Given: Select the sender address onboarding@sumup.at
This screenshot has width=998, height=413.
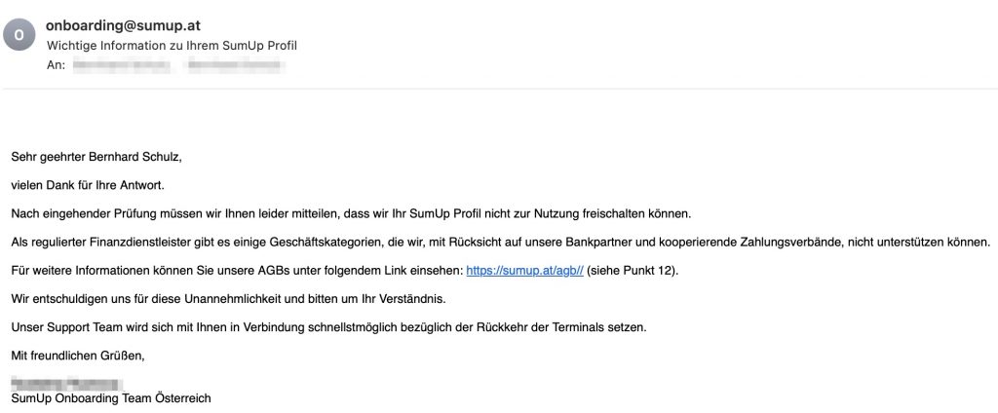Looking at the screenshot, I should tap(124, 26).
